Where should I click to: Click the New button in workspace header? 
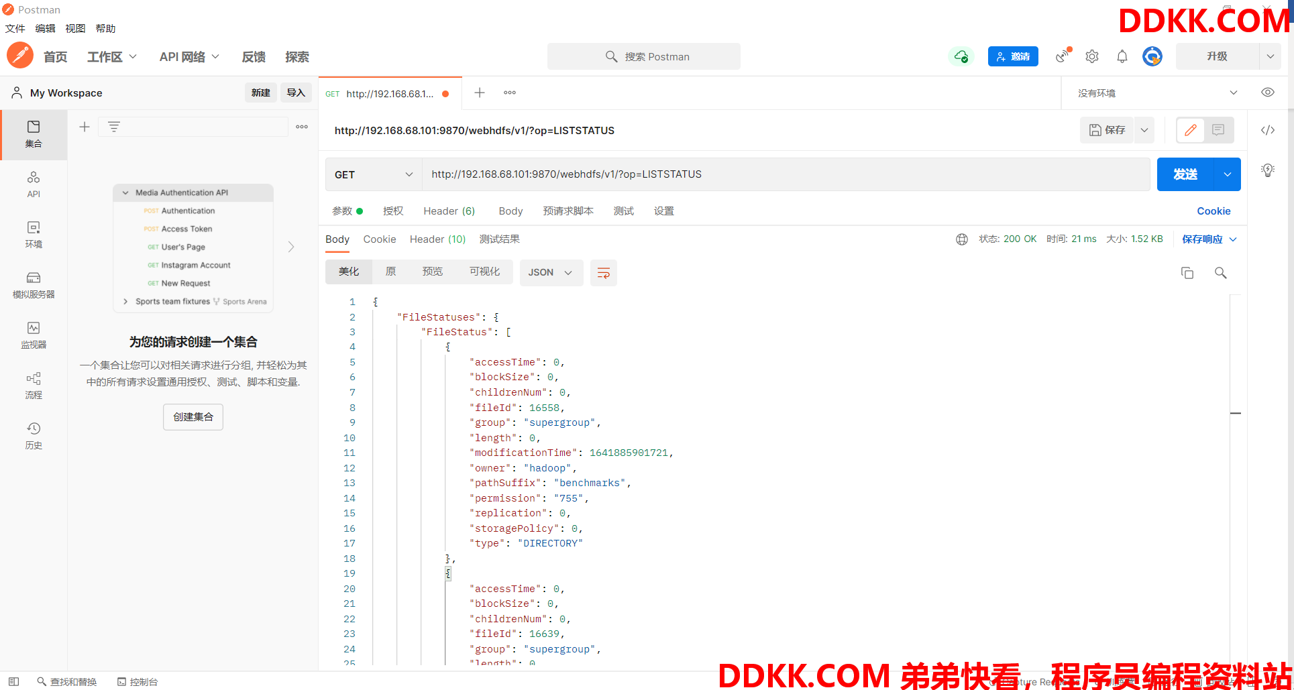coord(261,93)
